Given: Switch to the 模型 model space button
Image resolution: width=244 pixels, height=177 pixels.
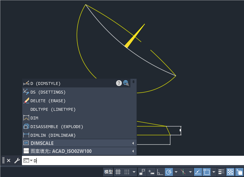Looking at the screenshot, I should tap(108, 172).
